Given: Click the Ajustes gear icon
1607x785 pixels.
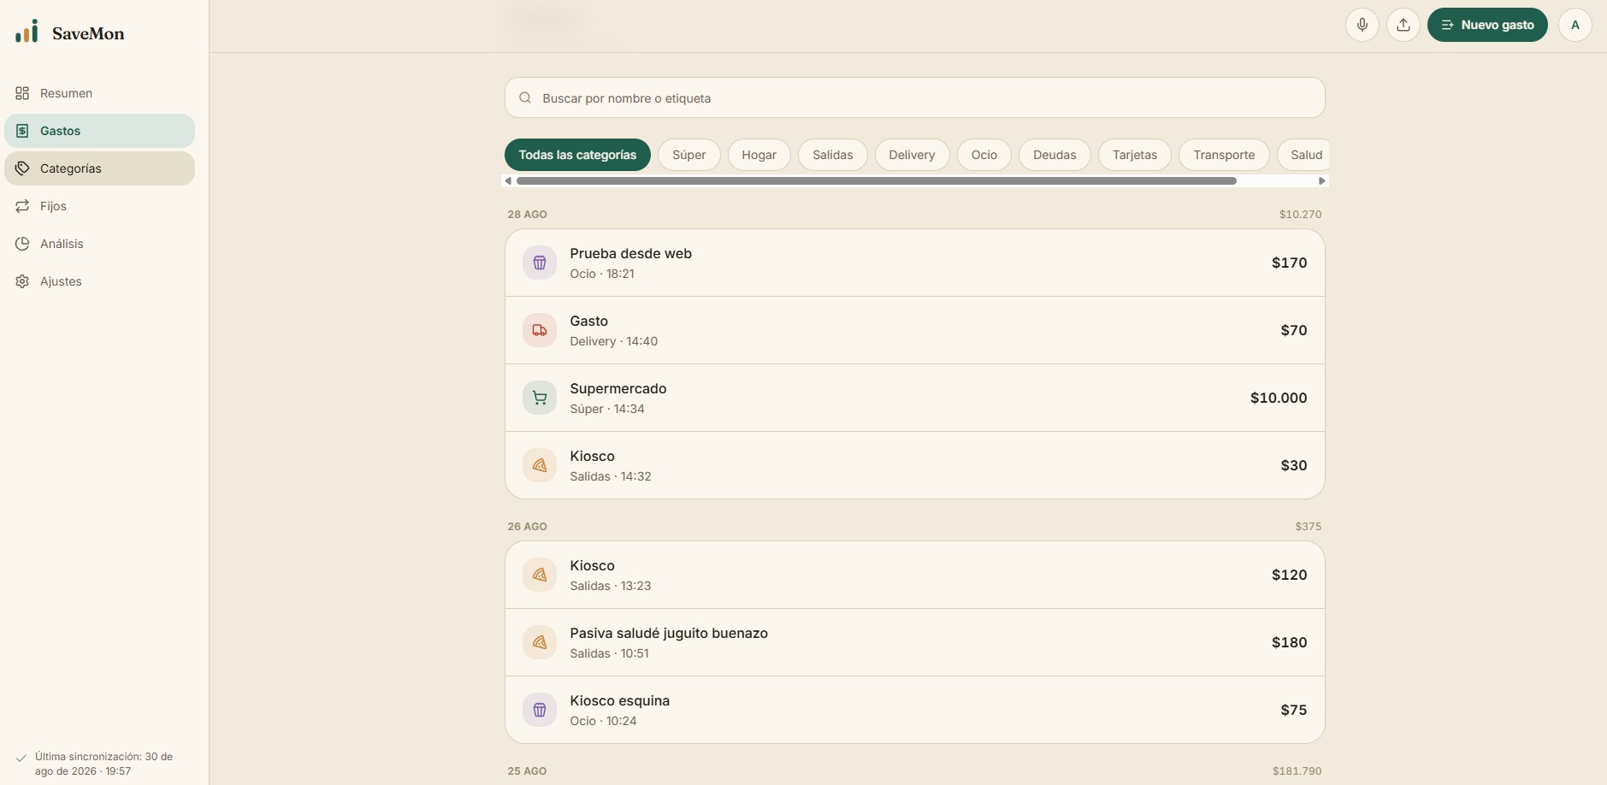Looking at the screenshot, I should coord(22,281).
